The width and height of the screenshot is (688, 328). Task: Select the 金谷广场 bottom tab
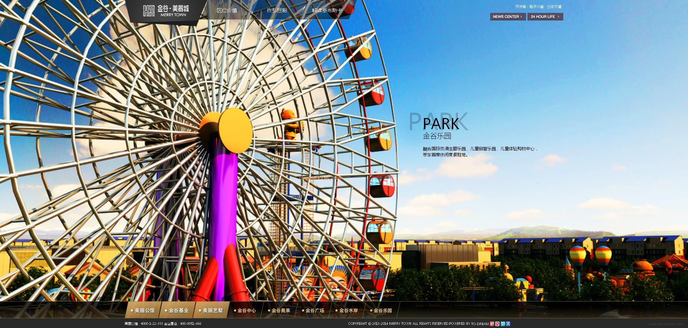(313, 310)
